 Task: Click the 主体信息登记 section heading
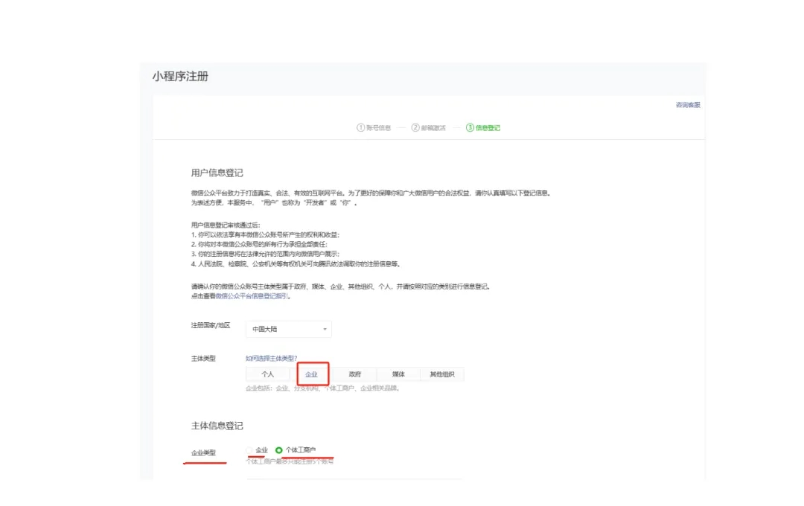point(217,426)
